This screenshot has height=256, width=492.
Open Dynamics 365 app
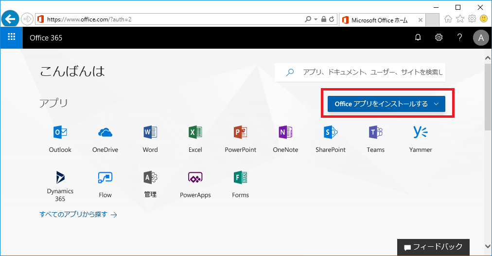pos(60,186)
